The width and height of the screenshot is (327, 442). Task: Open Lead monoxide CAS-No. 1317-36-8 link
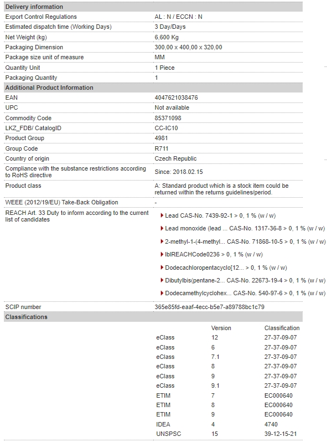click(x=245, y=228)
